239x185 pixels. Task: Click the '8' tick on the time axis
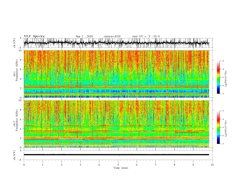174,165
